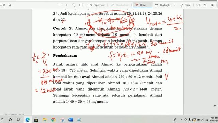Viewport: 218px width, 123px height.
Task: Open the paint palette app on the taskbar
Action: [x=62, y=120]
